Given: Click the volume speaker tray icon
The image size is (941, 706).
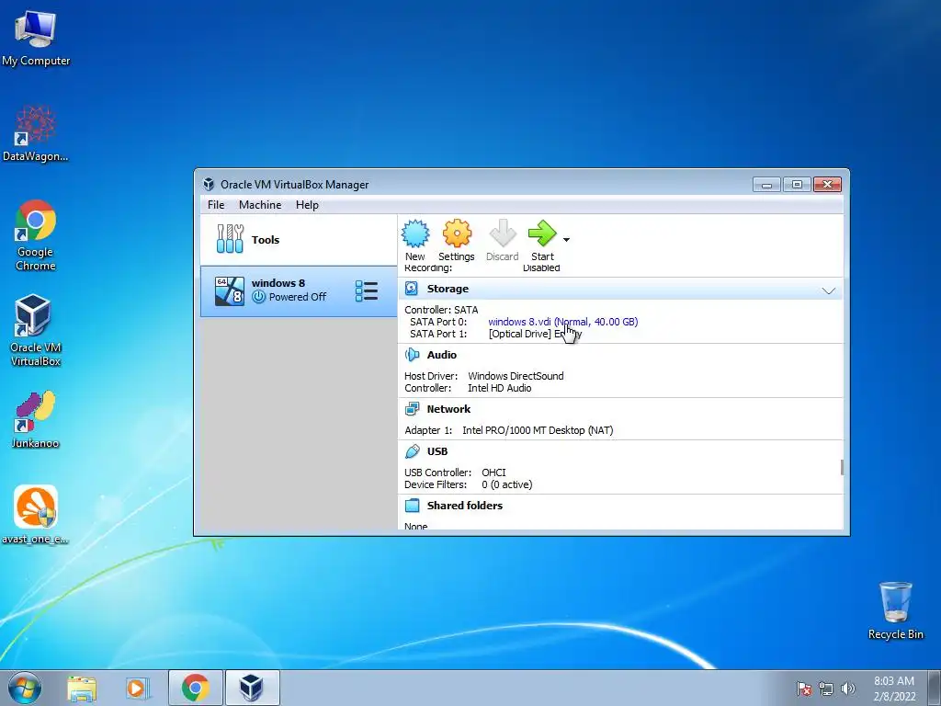Looking at the screenshot, I should pos(848,689).
